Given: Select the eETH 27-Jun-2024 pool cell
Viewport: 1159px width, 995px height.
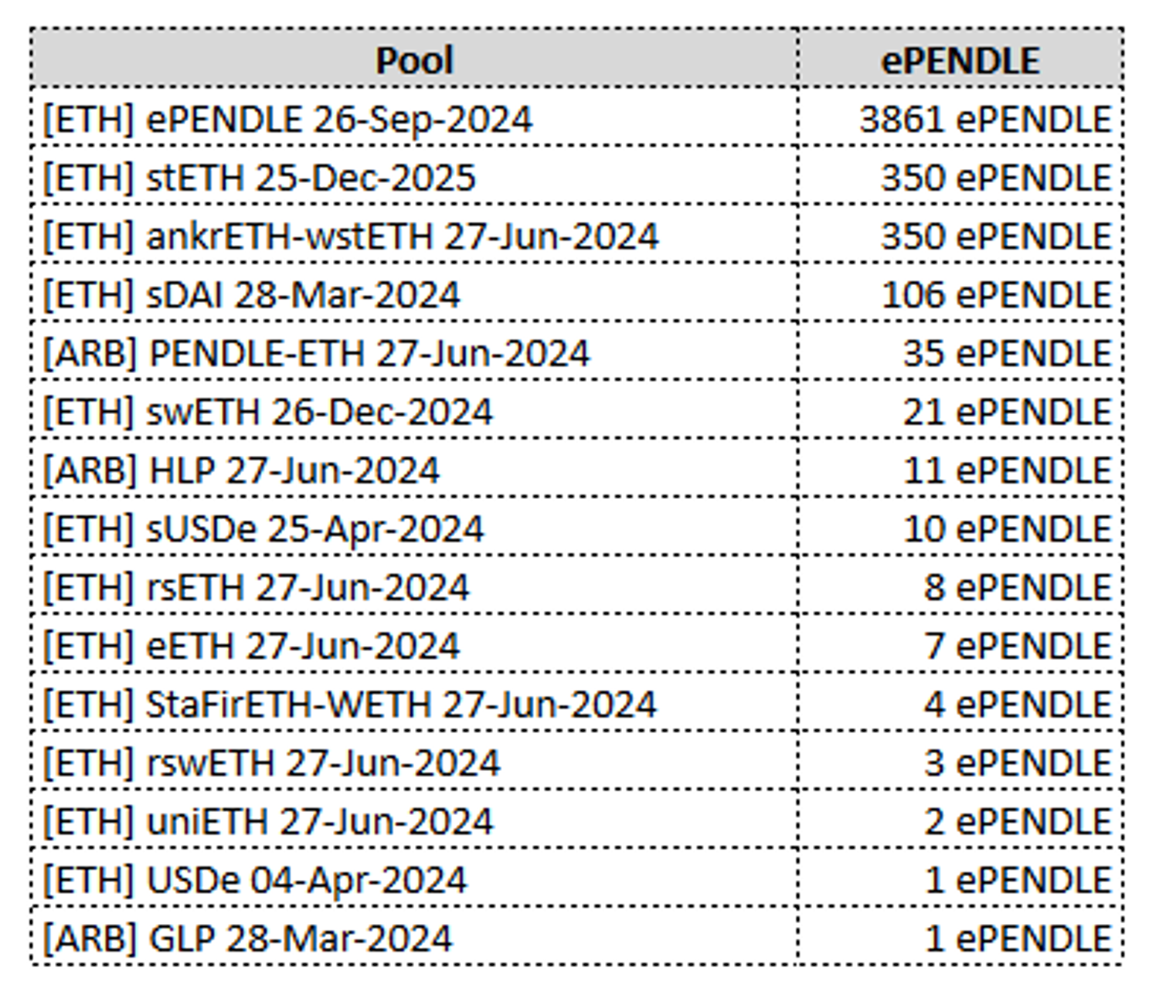Looking at the screenshot, I should (252, 647).
